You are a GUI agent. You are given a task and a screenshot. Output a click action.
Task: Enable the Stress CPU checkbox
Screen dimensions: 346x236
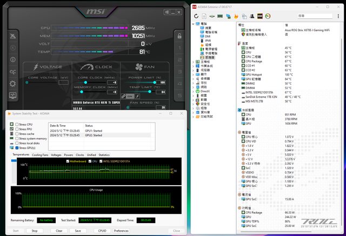pos(16,124)
